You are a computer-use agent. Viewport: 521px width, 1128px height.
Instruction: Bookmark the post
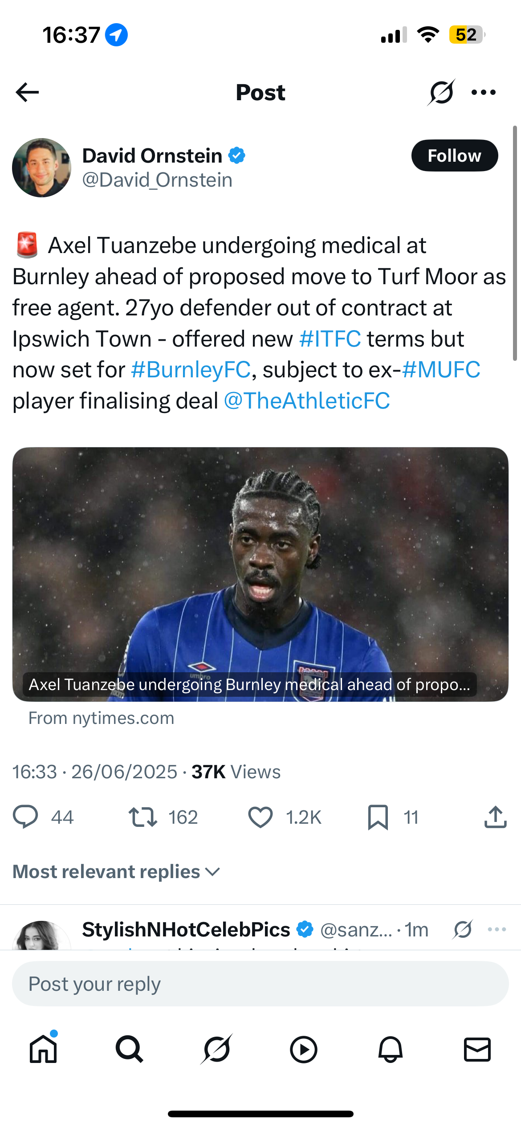point(378,817)
